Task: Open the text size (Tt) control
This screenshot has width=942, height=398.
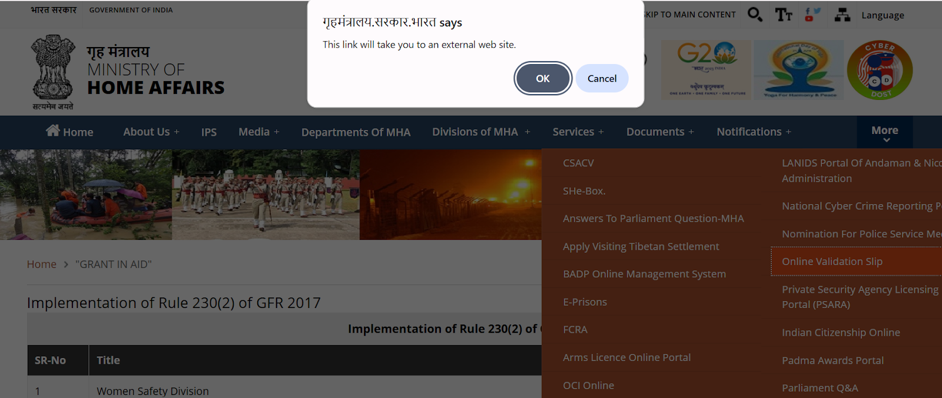Action: coord(784,15)
